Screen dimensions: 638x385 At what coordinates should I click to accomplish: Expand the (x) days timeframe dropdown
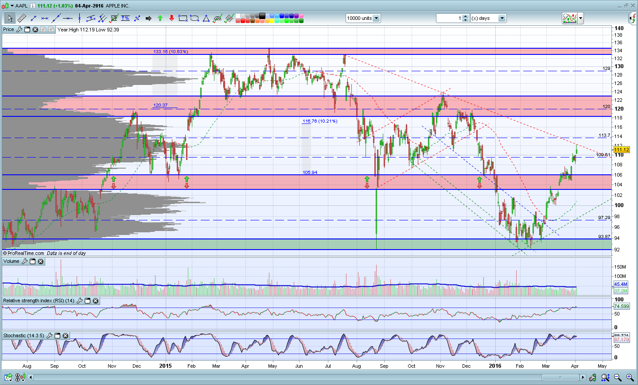[x=502, y=18]
